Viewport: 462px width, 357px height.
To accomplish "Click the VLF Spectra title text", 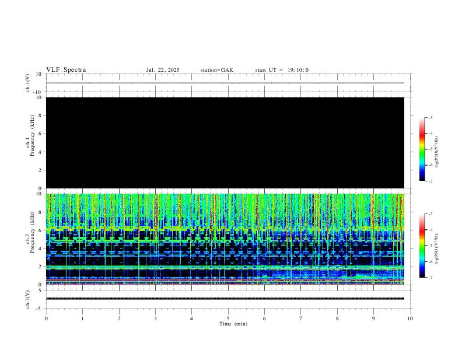I will click(66, 70).
